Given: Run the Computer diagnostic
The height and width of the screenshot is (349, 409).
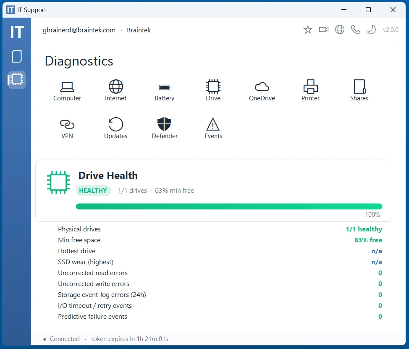Looking at the screenshot, I should tap(67, 91).
